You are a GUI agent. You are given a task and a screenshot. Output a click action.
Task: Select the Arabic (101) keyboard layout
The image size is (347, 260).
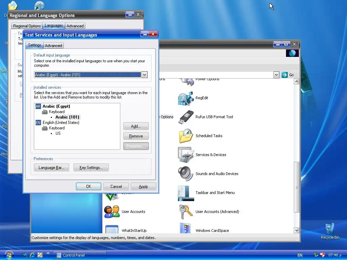pos(67,117)
